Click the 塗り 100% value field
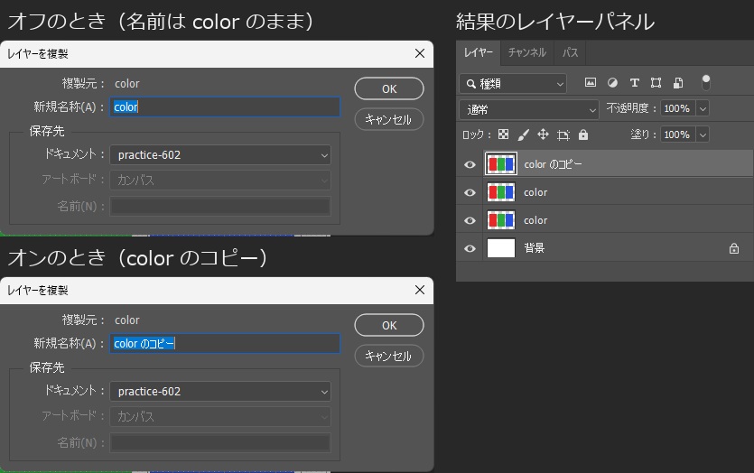754x473 pixels. pos(678,134)
